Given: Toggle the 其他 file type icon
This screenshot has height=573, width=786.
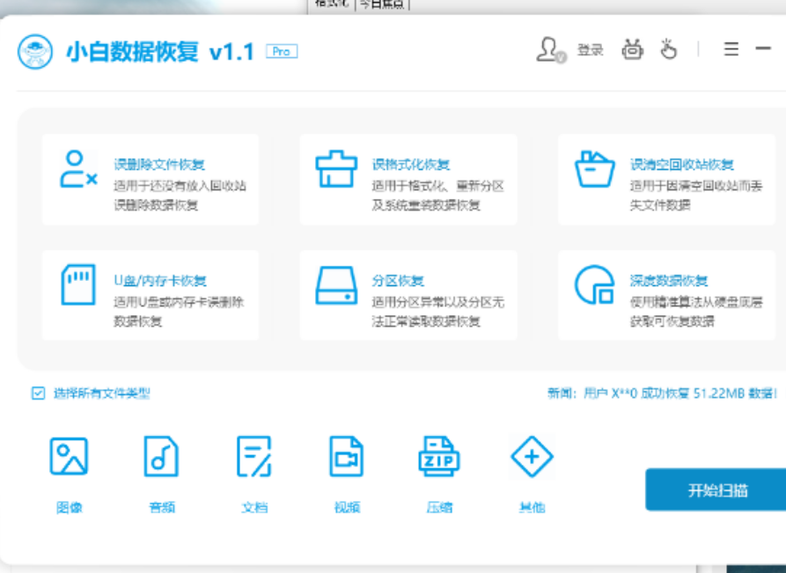Looking at the screenshot, I should point(532,457).
